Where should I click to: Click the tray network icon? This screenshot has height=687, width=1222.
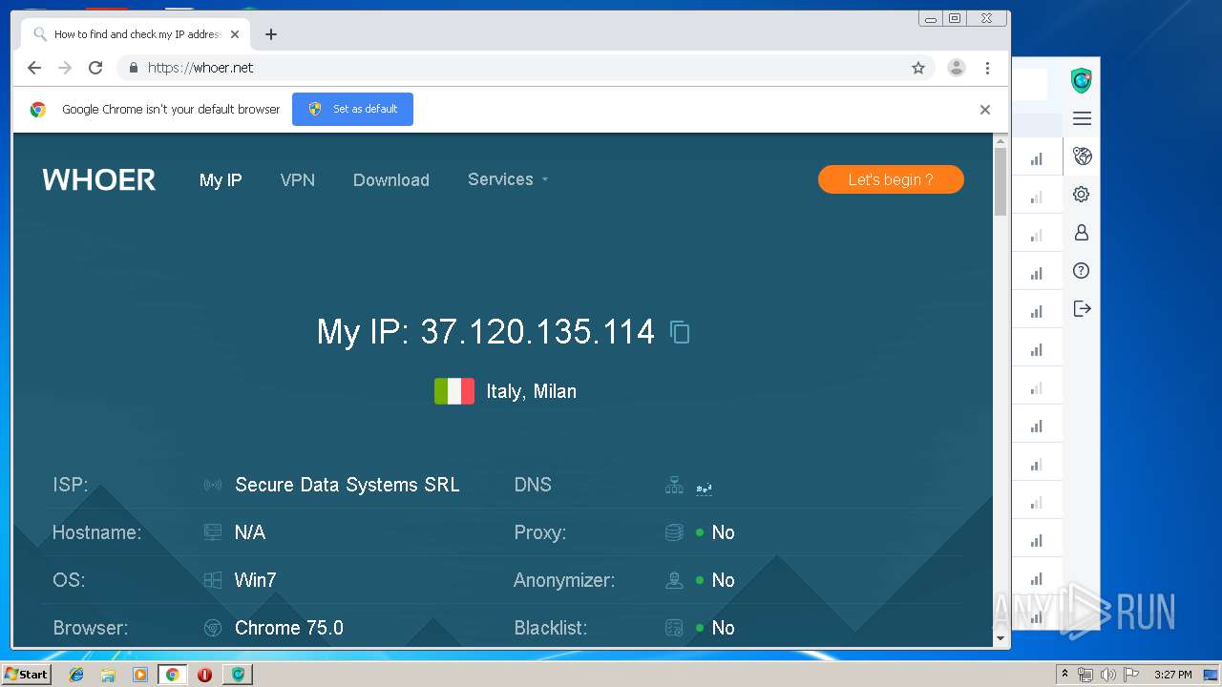1085,675
